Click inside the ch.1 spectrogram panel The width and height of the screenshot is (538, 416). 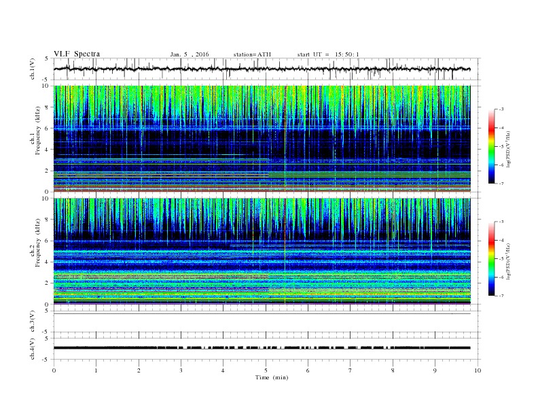pyautogui.click(x=262, y=139)
